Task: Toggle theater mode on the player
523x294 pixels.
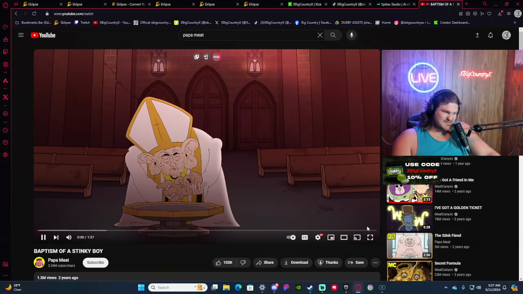Action: point(344,237)
